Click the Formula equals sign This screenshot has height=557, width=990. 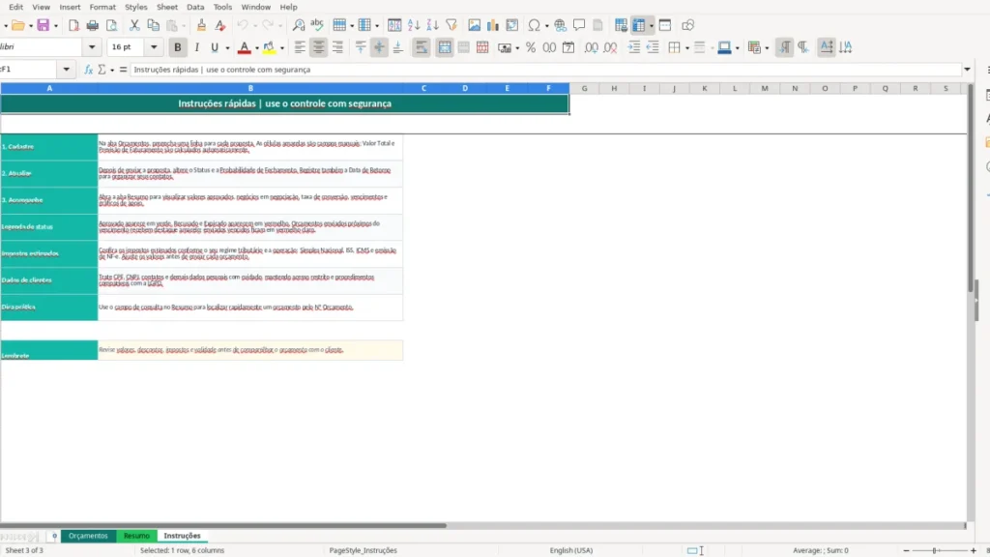point(123,70)
